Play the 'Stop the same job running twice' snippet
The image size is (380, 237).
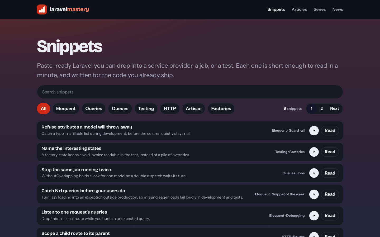(314, 173)
